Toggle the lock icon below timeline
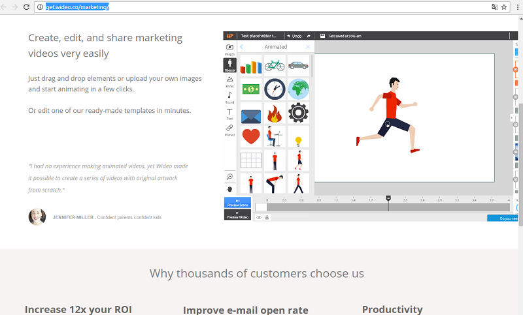523x315 pixels. tap(267, 217)
